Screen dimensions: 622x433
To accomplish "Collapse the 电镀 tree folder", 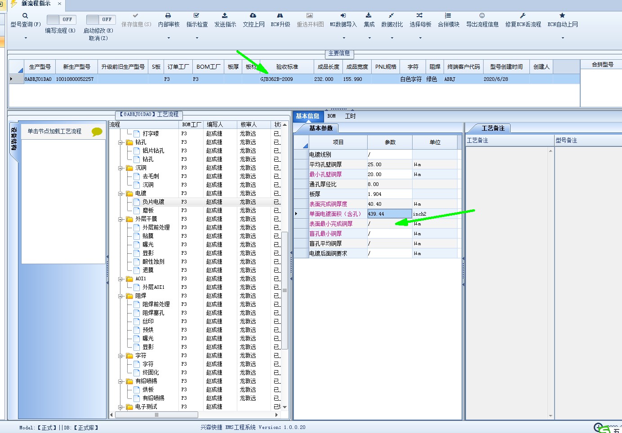I will (120, 194).
